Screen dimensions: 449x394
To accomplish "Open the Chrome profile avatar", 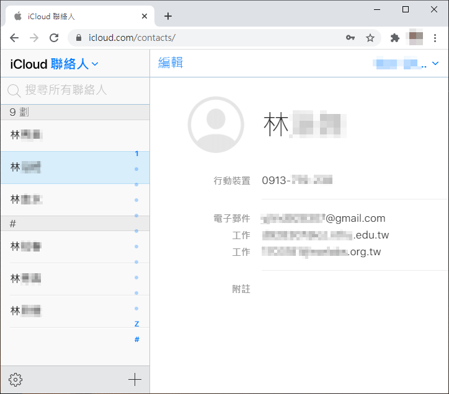I will tap(416, 38).
